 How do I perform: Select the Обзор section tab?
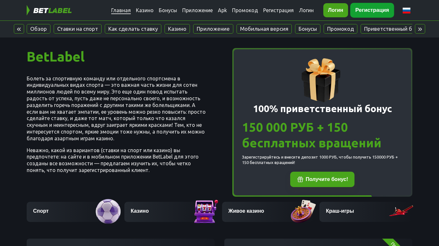pos(39,29)
